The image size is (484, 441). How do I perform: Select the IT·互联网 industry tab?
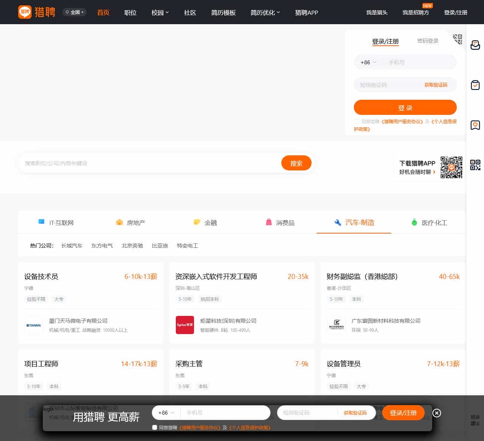[x=56, y=223]
